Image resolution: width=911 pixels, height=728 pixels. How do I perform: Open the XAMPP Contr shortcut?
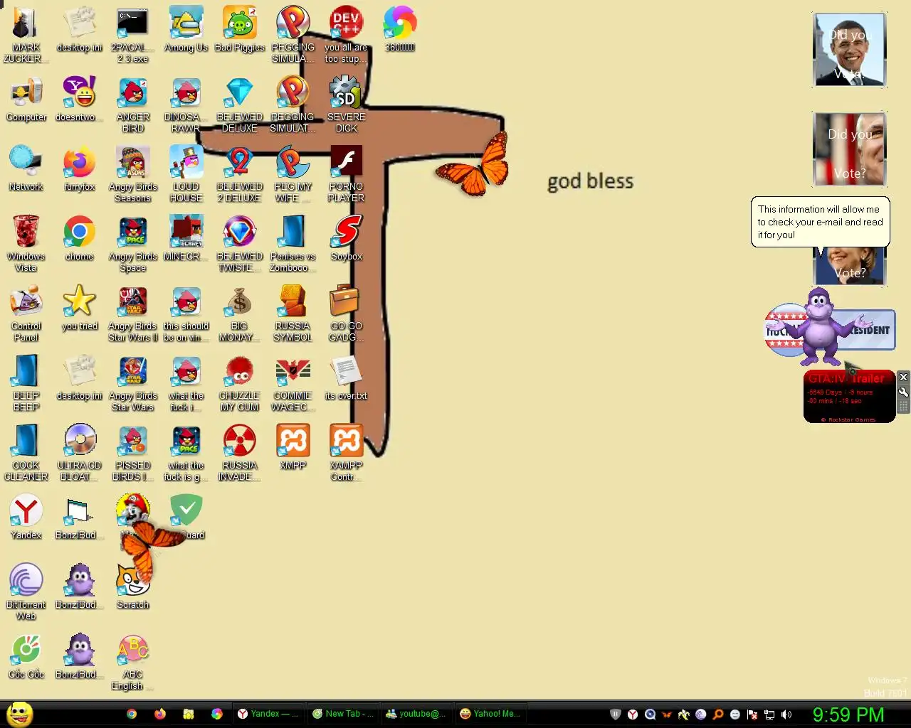coord(347,453)
